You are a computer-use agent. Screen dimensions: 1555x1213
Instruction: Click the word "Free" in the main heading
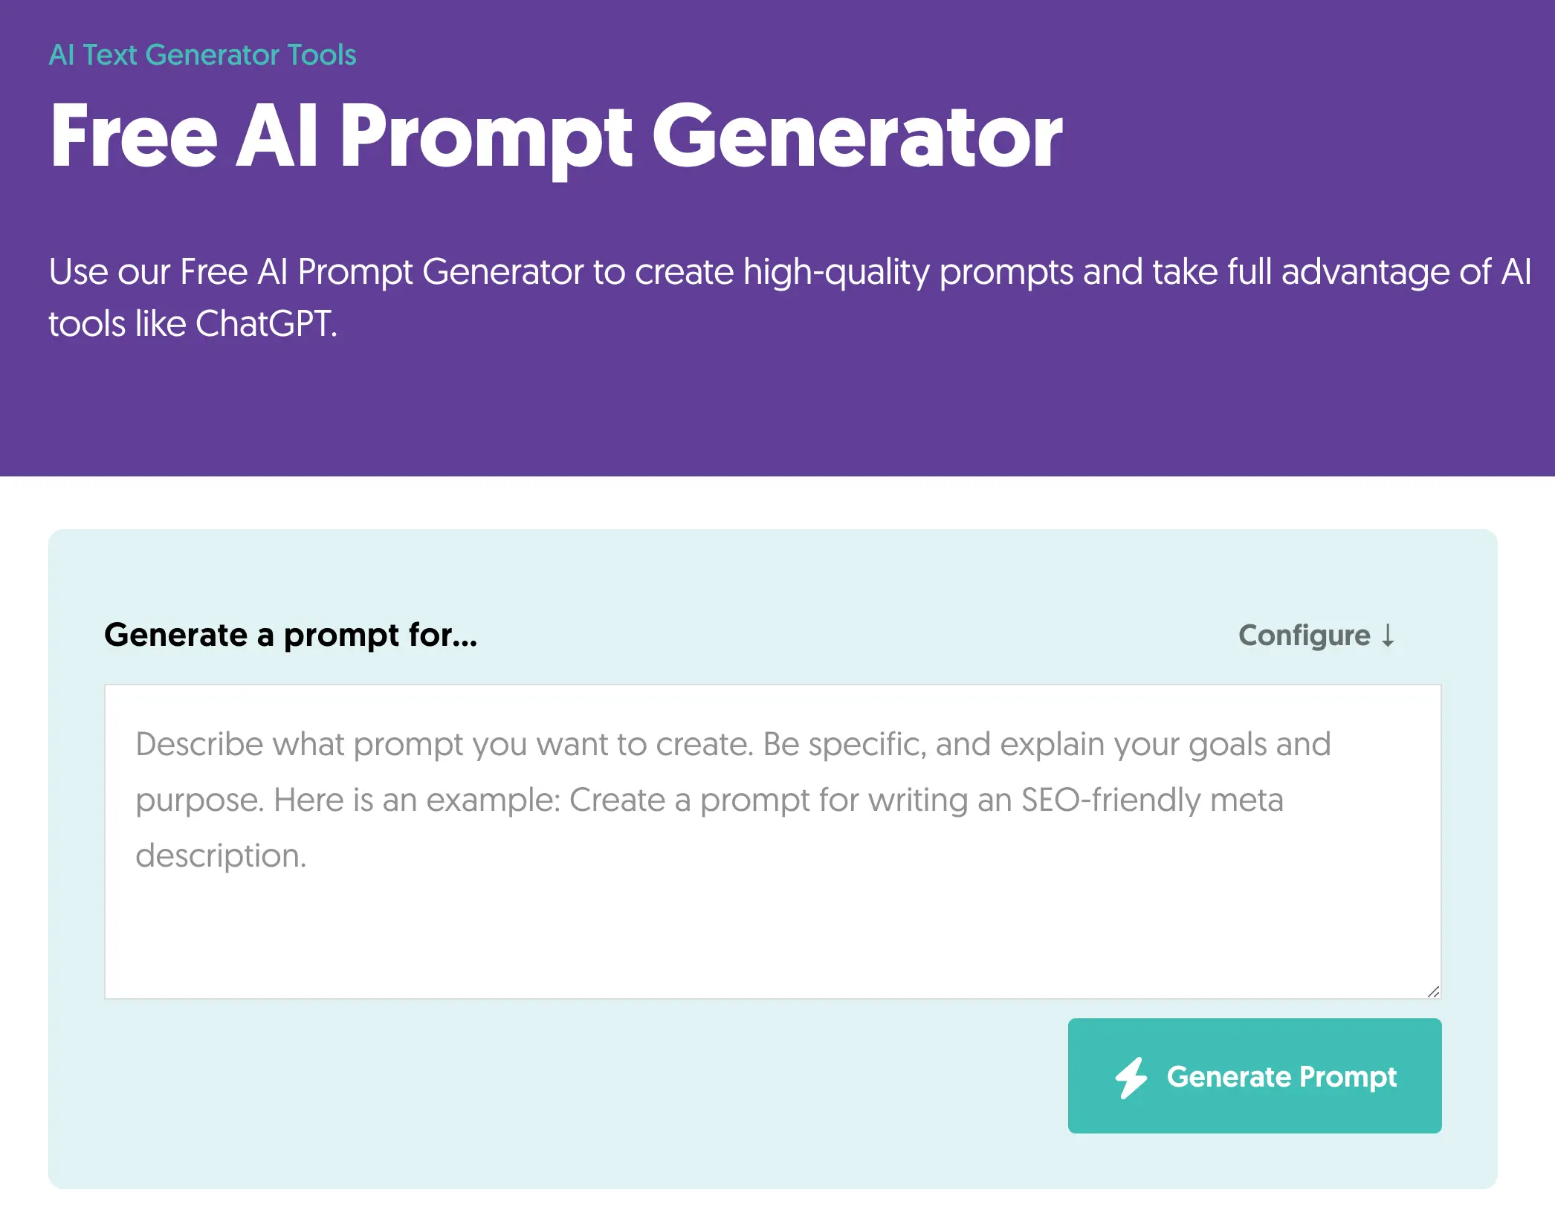134,137
